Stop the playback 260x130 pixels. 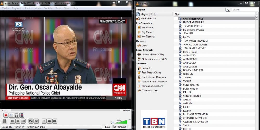tap(18, 121)
